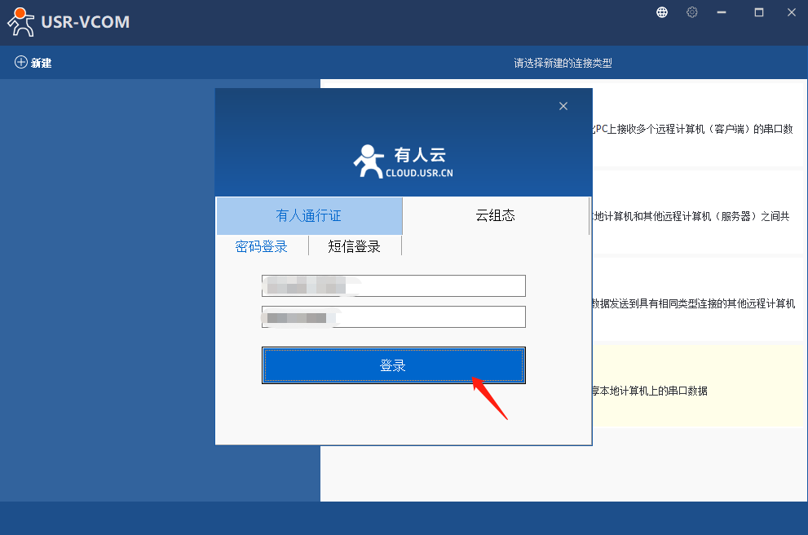The height and width of the screenshot is (535, 808).
Task: Select the connection type mentioning 客户端
Action: (x=693, y=129)
